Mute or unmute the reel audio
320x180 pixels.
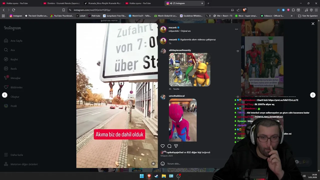(153, 164)
